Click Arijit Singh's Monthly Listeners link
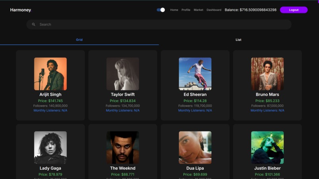 tap(50, 110)
